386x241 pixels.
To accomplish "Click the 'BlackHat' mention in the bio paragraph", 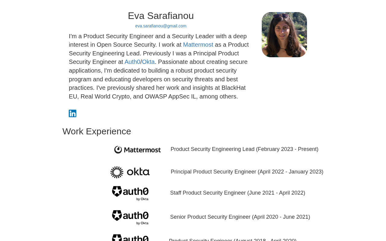I will coord(233,88).
